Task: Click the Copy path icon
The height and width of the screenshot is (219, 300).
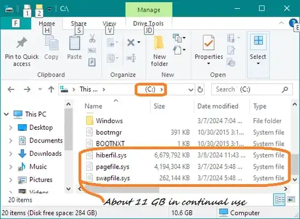Action: (92, 50)
